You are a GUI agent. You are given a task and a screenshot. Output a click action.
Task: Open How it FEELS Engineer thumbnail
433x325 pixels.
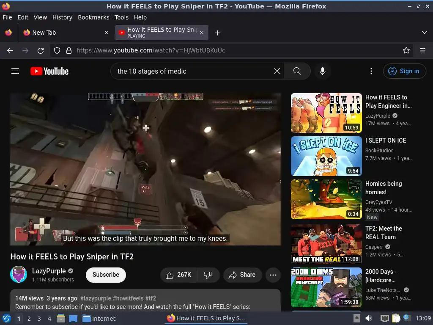point(326,113)
